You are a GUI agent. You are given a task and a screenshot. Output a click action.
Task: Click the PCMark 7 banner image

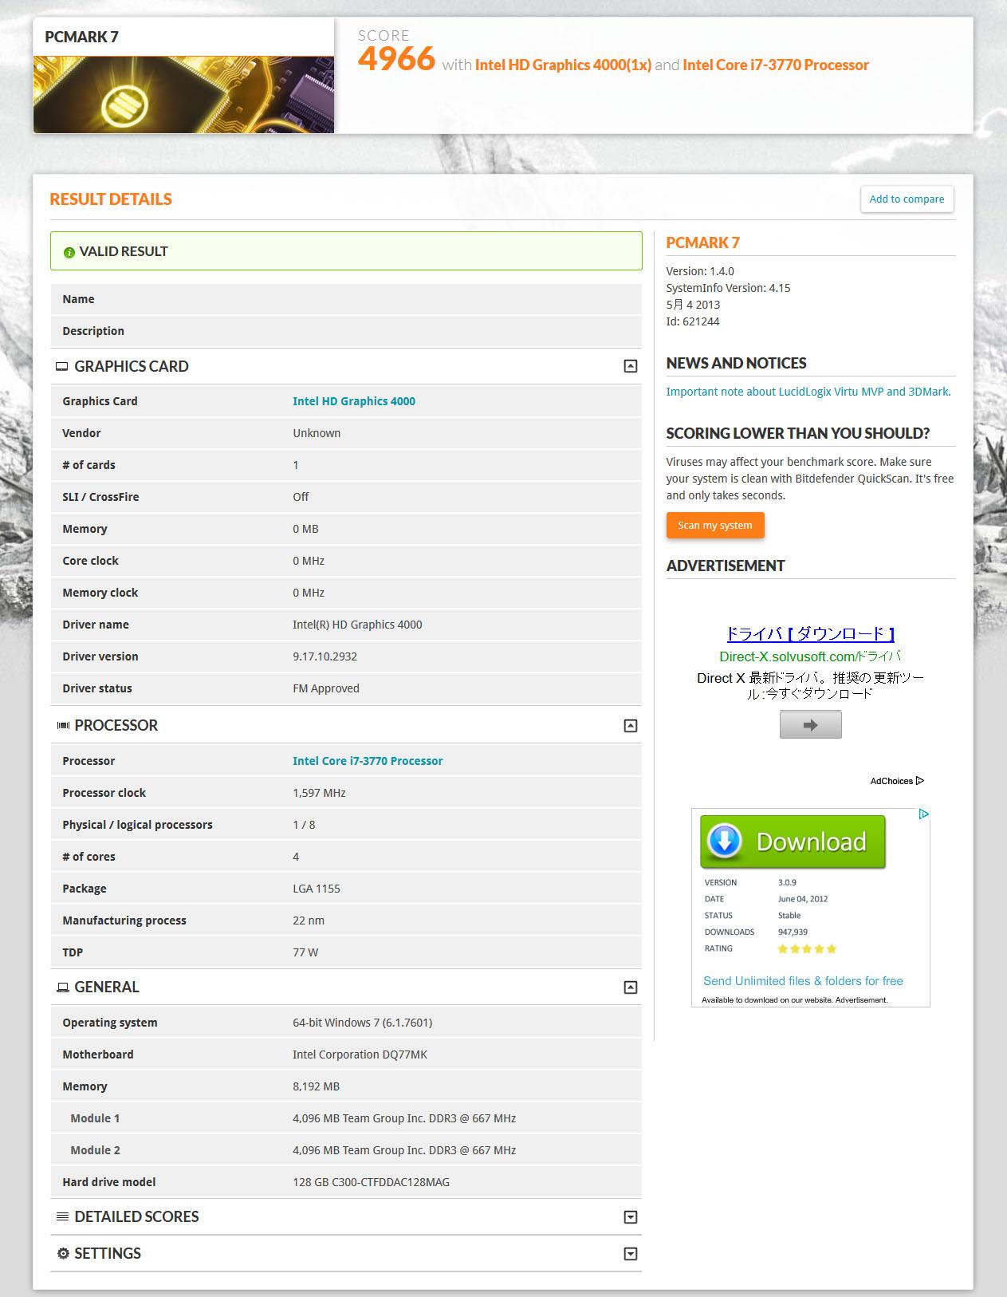[183, 94]
